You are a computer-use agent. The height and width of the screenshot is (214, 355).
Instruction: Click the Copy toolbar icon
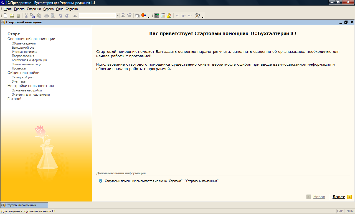pyautogui.click(x=32, y=16)
